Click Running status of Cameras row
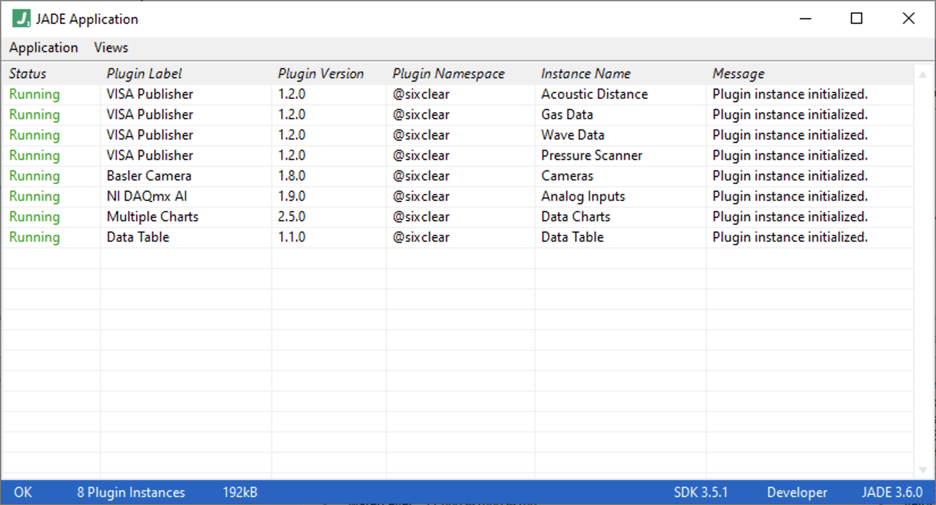The width and height of the screenshot is (936, 505). click(35, 176)
